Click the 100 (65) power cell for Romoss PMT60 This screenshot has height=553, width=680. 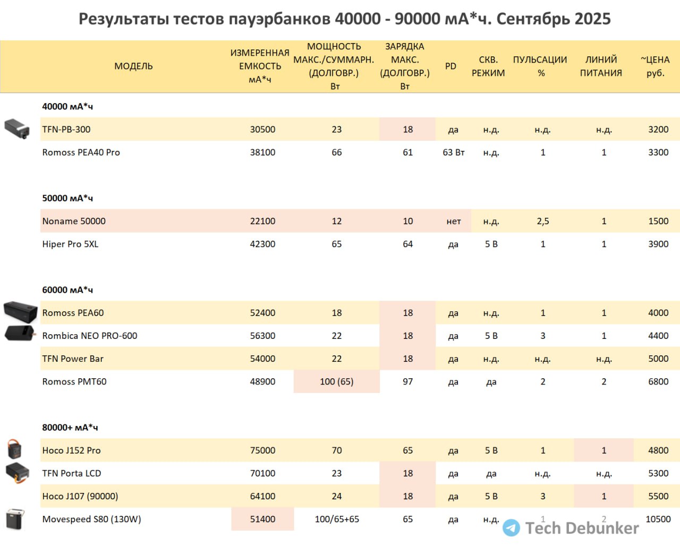337,381
